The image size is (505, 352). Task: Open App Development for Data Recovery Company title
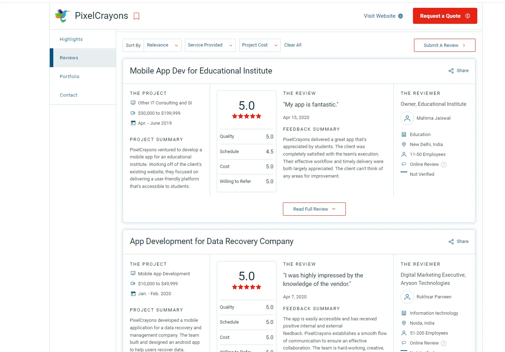212,242
